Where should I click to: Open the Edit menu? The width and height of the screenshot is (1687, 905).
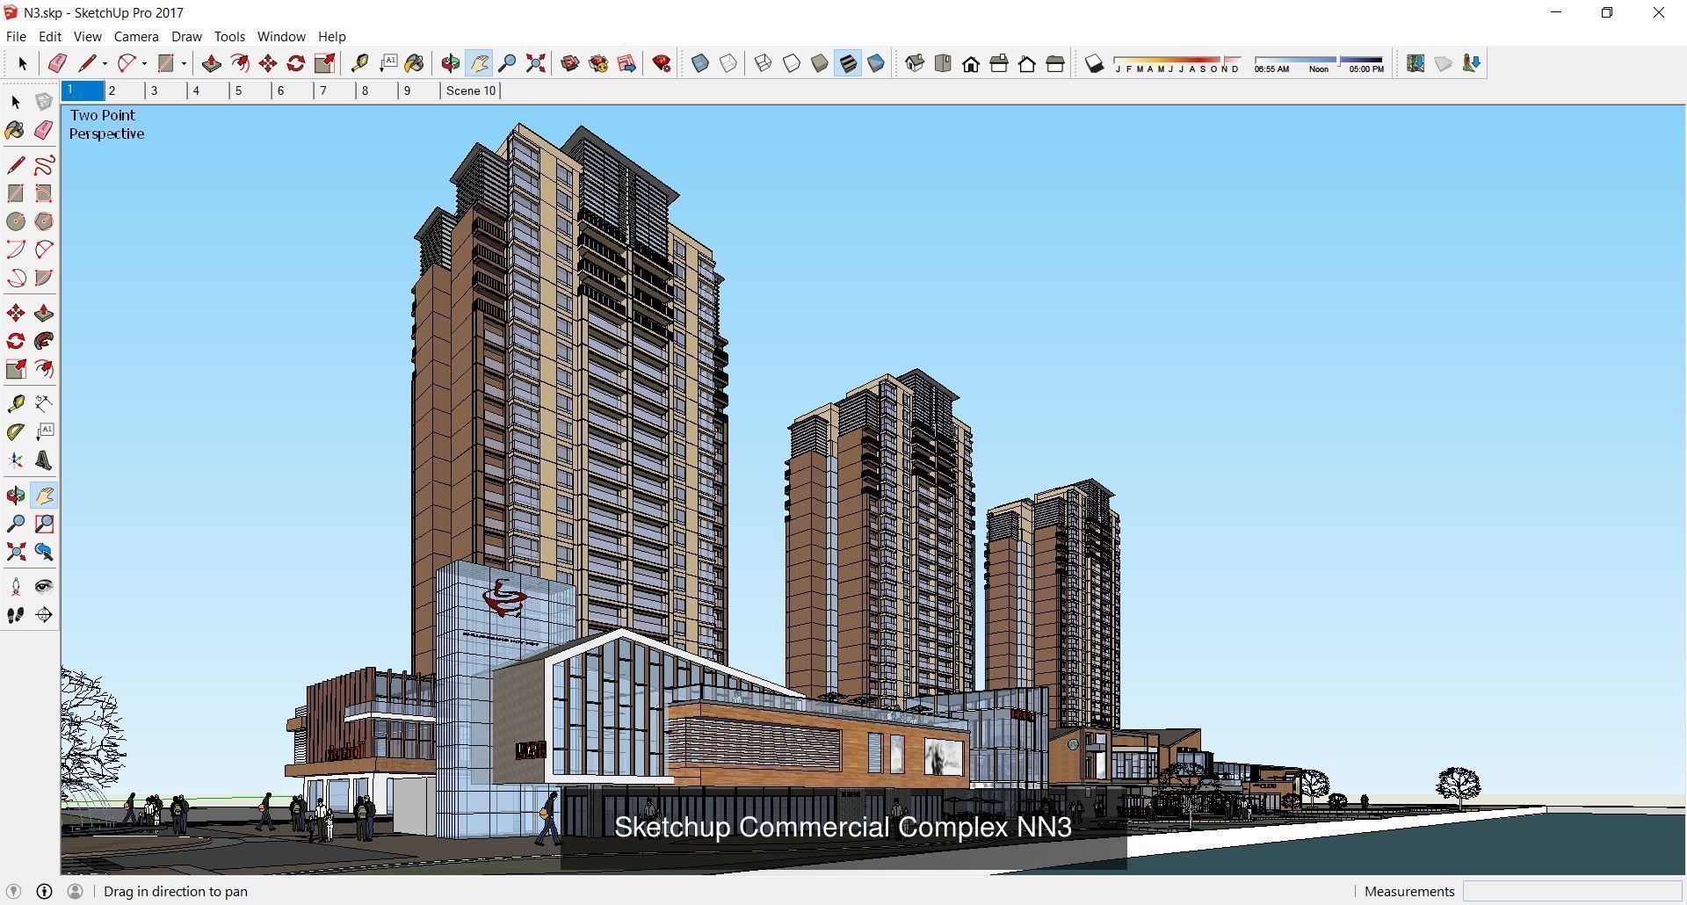pos(49,36)
